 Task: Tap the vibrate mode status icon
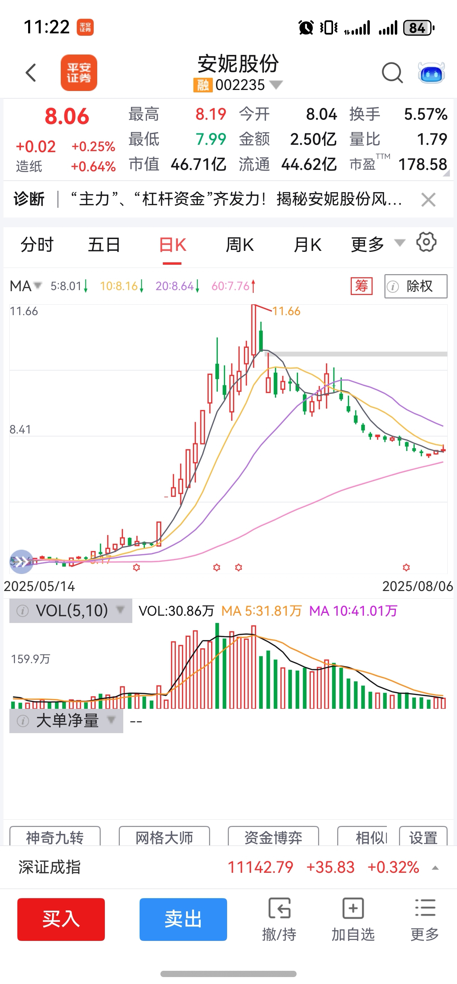pyautogui.click(x=329, y=27)
